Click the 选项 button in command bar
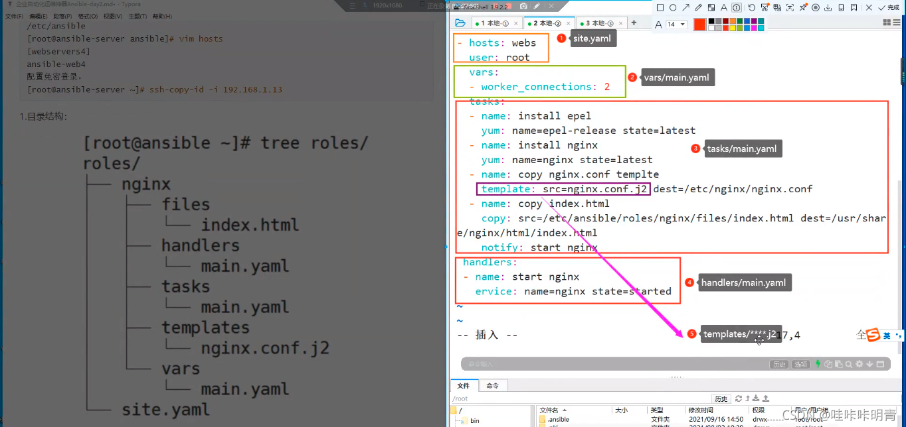The height and width of the screenshot is (427, 906). (801, 364)
